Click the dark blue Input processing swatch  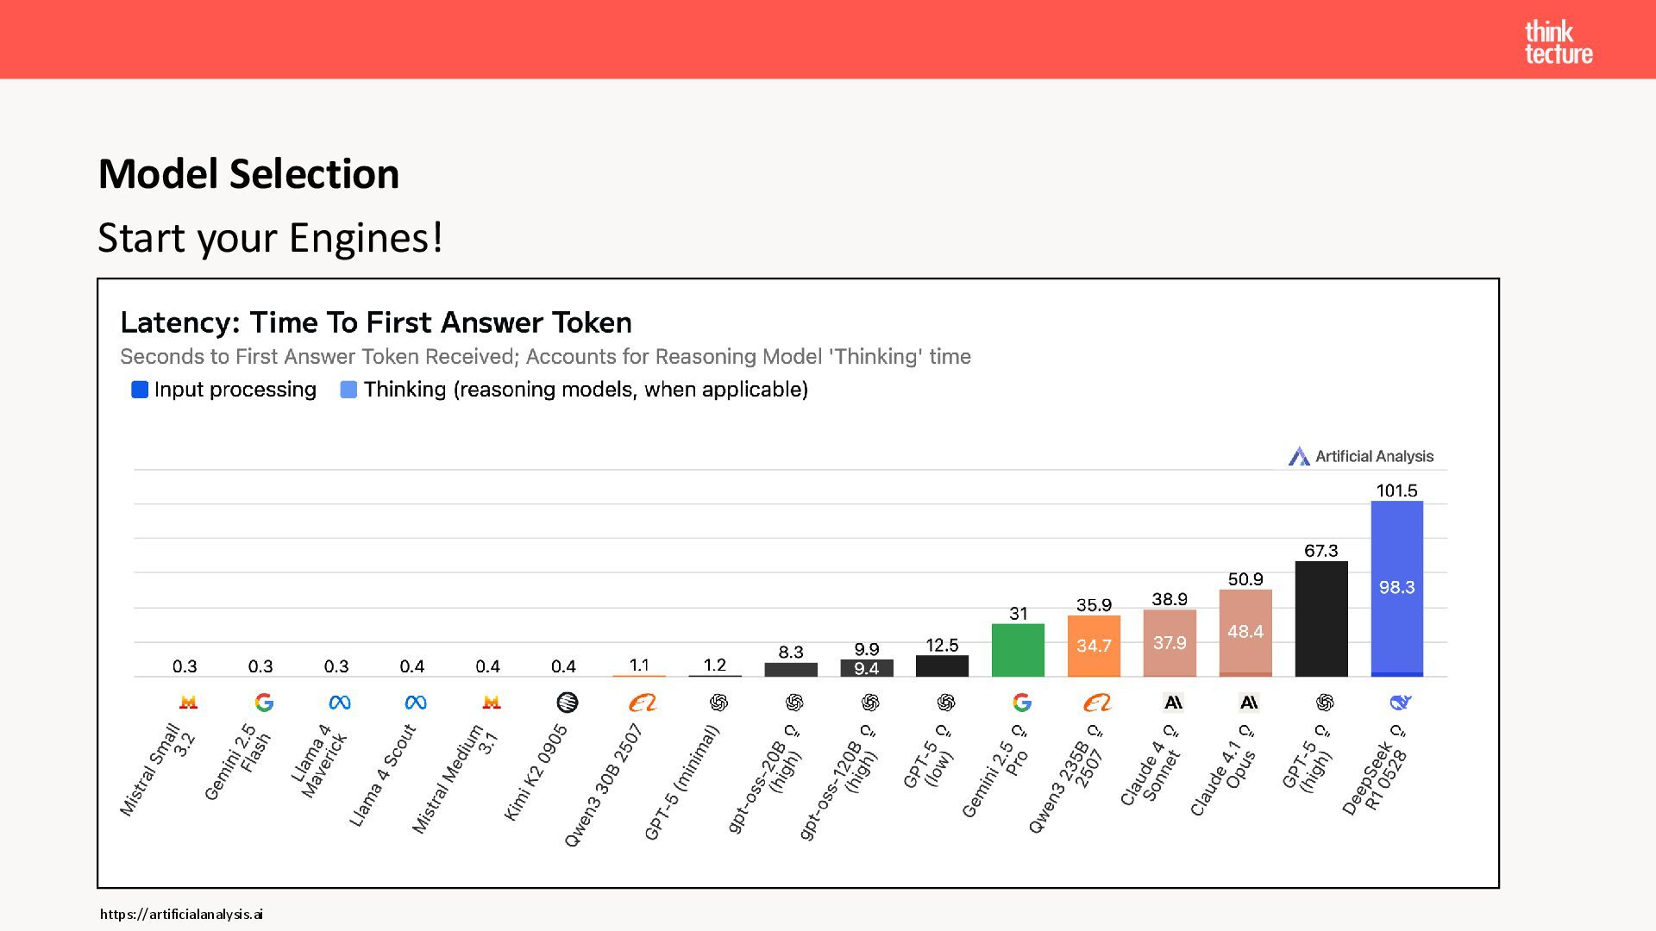(x=140, y=390)
